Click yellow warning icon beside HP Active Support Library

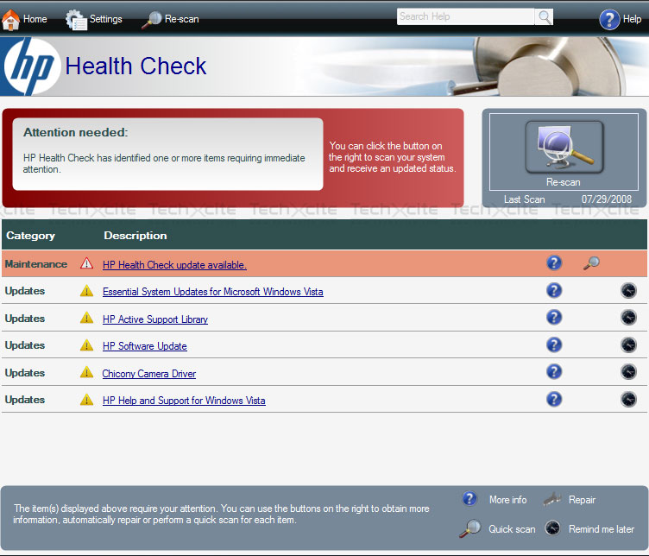[86, 318]
